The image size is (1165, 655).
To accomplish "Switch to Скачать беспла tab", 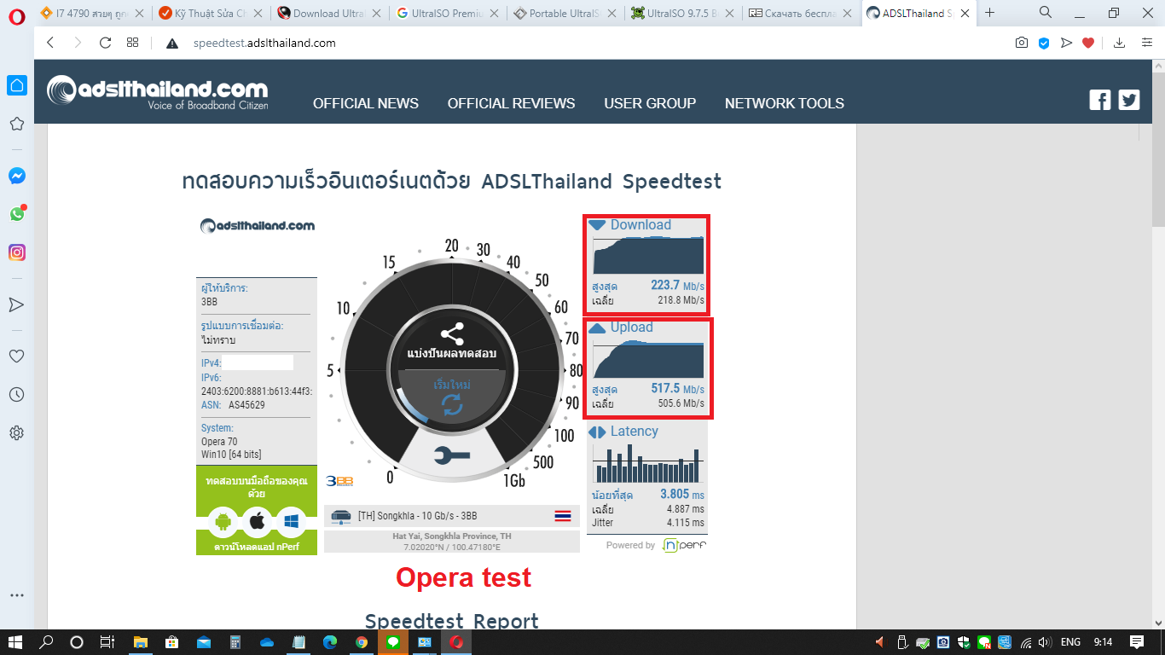I will [x=800, y=13].
